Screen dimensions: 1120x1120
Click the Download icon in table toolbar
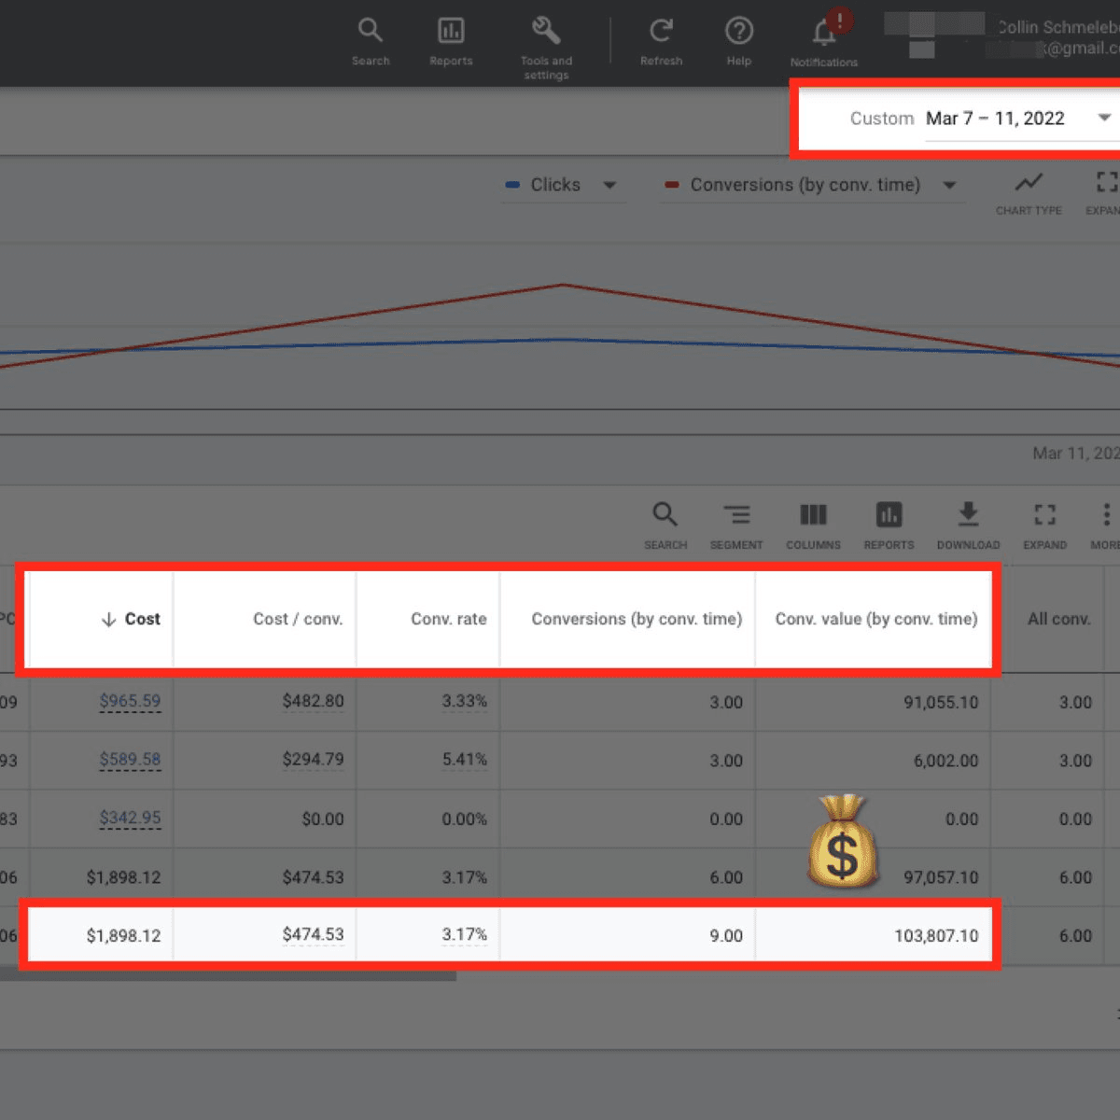click(x=968, y=513)
